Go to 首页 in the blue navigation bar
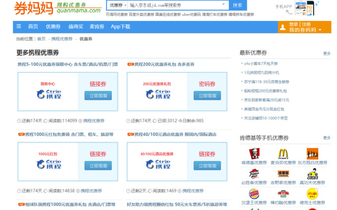 [33, 27]
